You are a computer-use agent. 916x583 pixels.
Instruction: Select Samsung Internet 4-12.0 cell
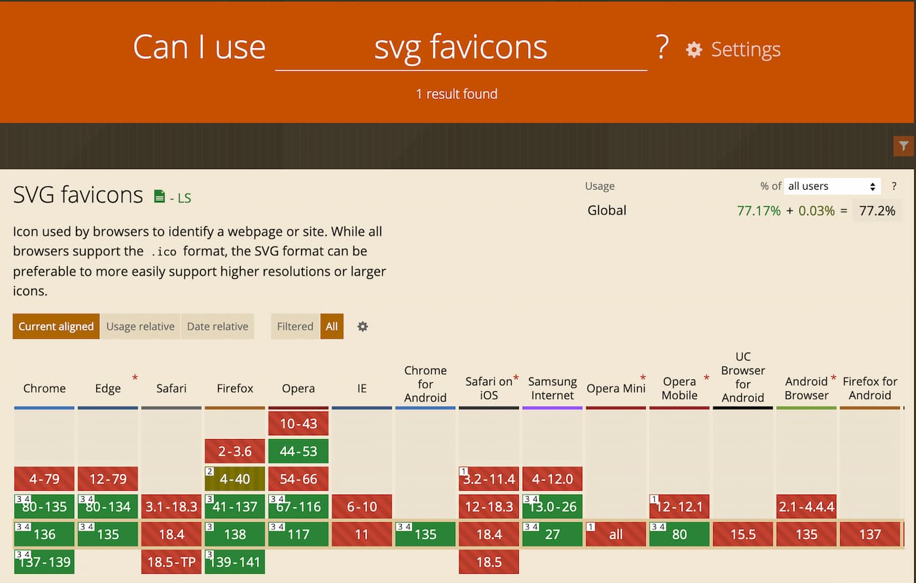point(552,479)
